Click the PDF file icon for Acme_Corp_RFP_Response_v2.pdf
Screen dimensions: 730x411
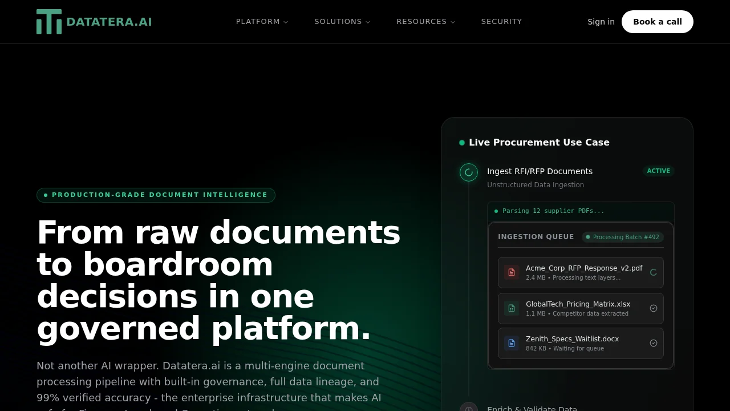pos(511,272)
